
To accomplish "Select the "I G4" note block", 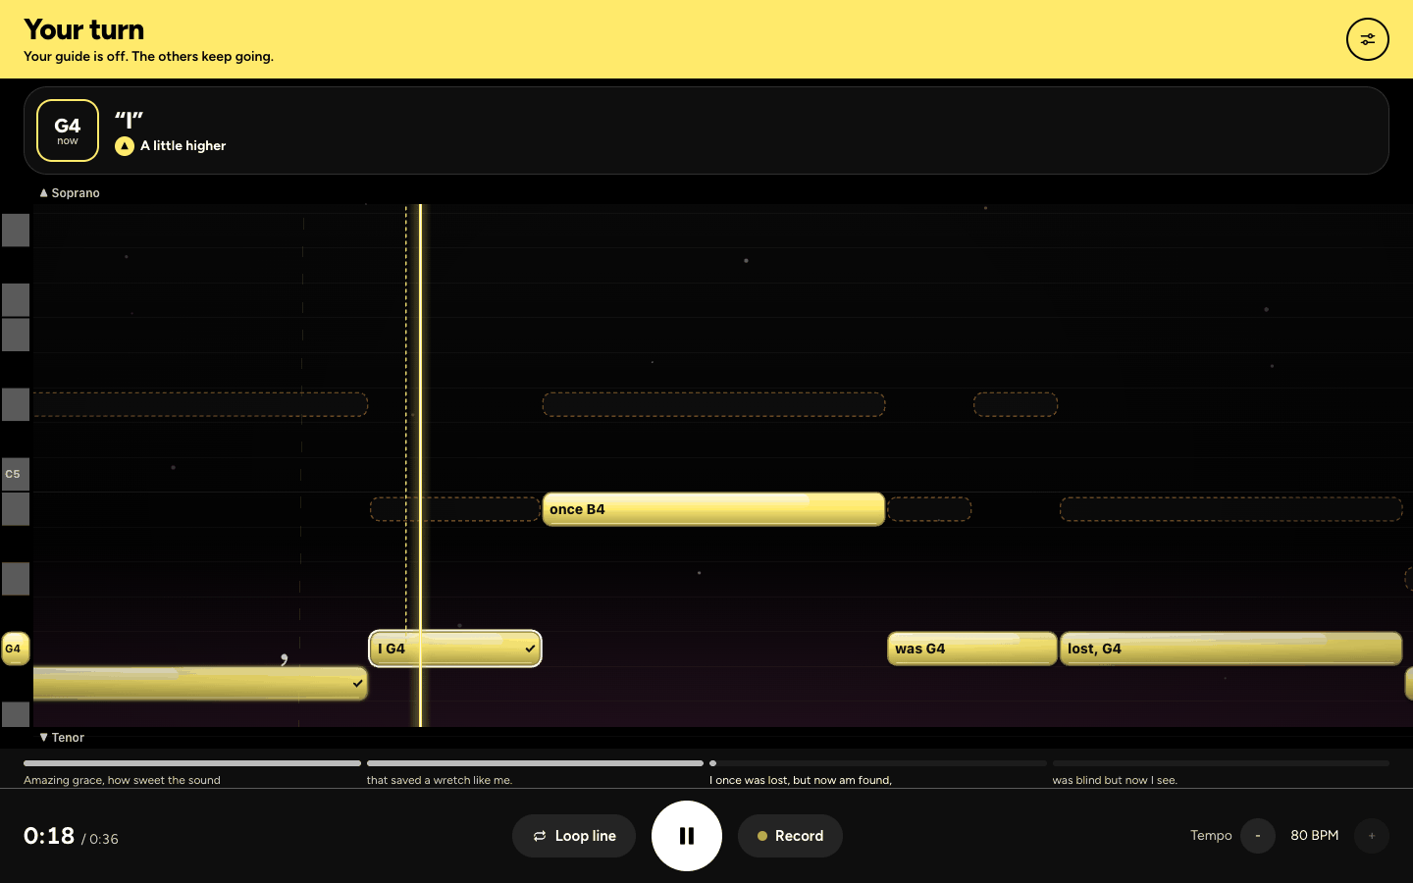I will 455,649.
